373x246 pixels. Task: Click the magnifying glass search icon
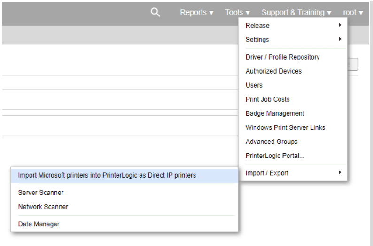[155, 12]
